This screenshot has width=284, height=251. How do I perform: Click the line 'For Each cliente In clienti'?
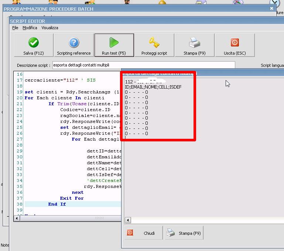pos(65,98)
